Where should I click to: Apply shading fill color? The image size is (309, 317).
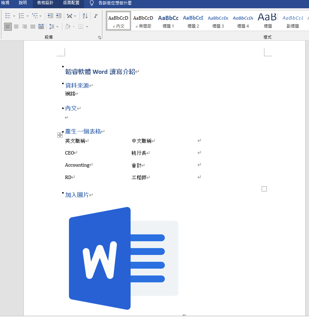(x=68, y=27)
